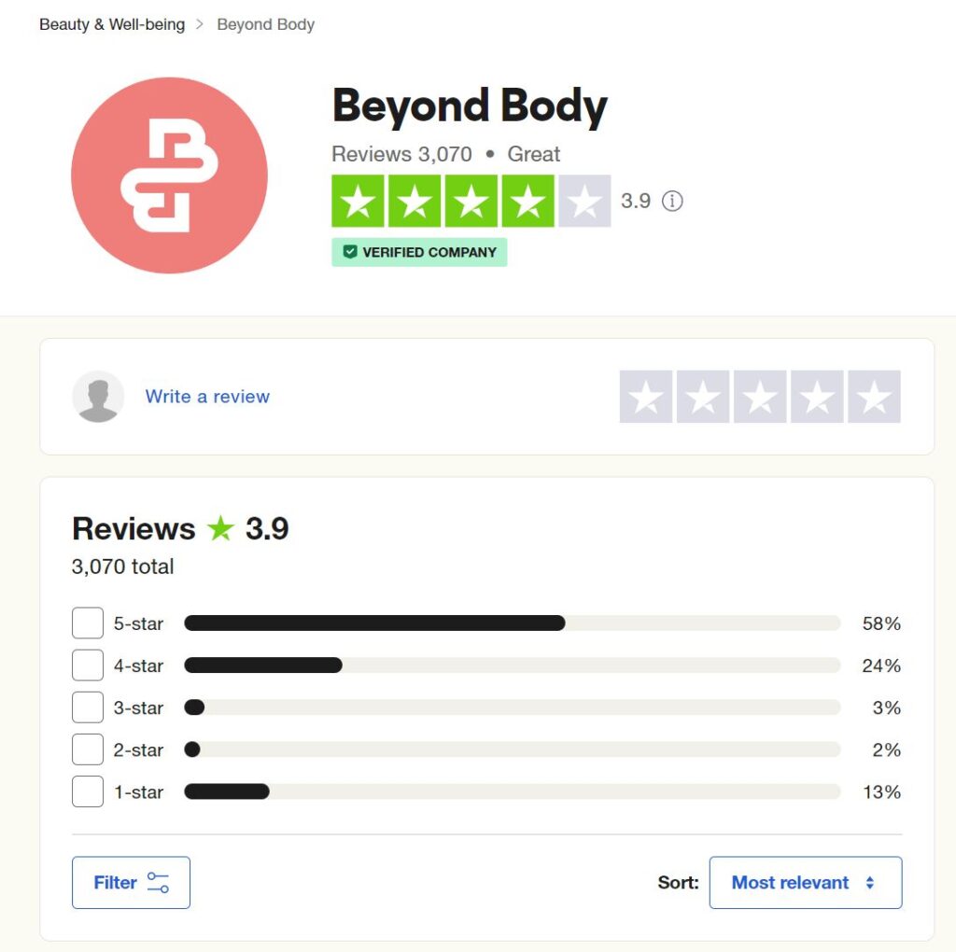The height and width of the screenshot is (952, 956).
Task: Go to Beauty & Well-being breadcrumb
Action: [112, 24]
